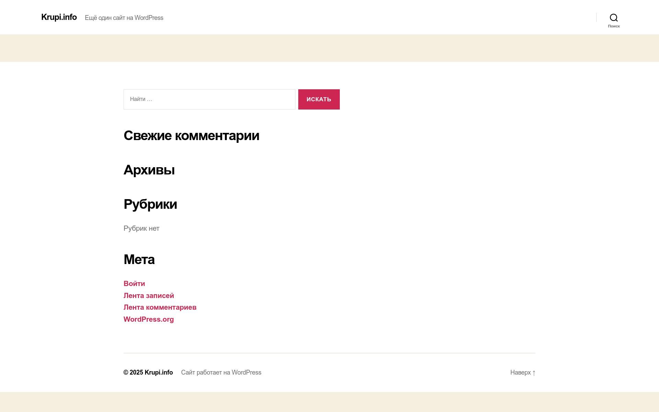Click the Архивы widget heading
The height and width of the screenshot is (412, 659).
point(149,170)
